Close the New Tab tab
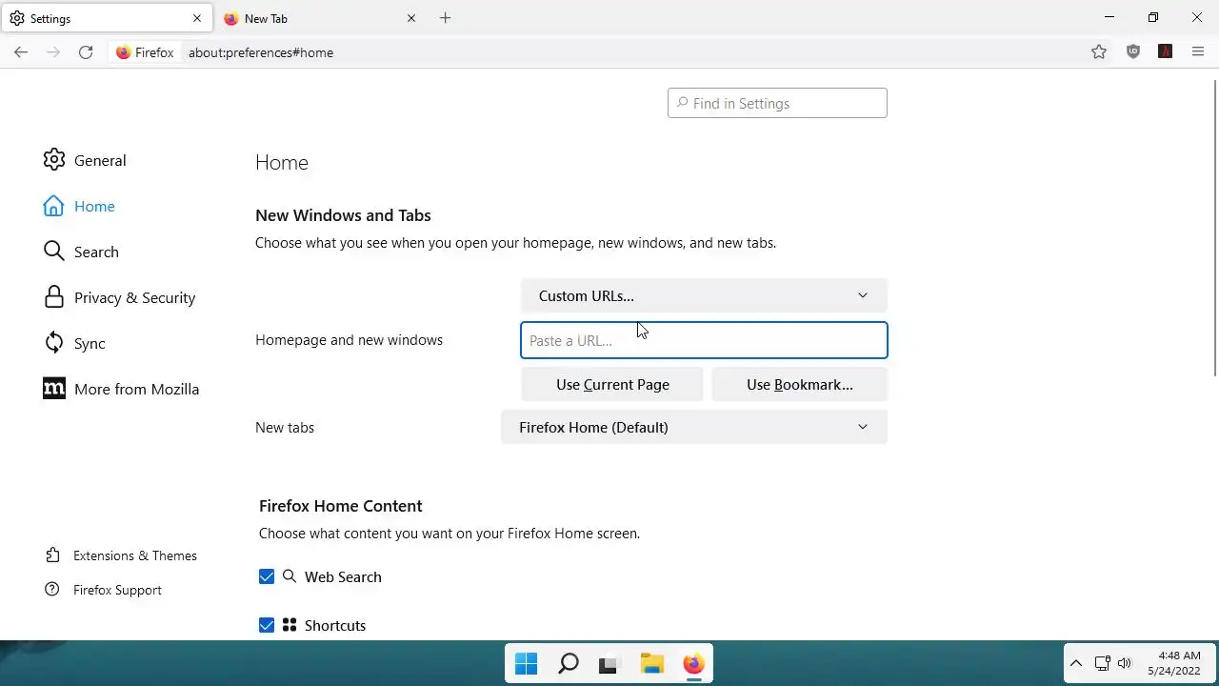 tap(411, 18)
